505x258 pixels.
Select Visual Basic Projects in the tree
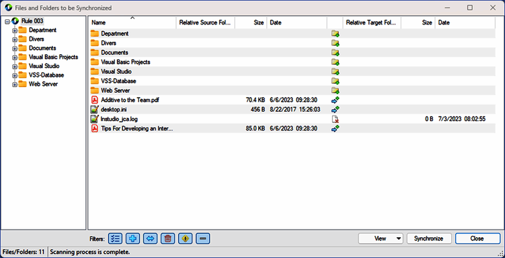54,57
